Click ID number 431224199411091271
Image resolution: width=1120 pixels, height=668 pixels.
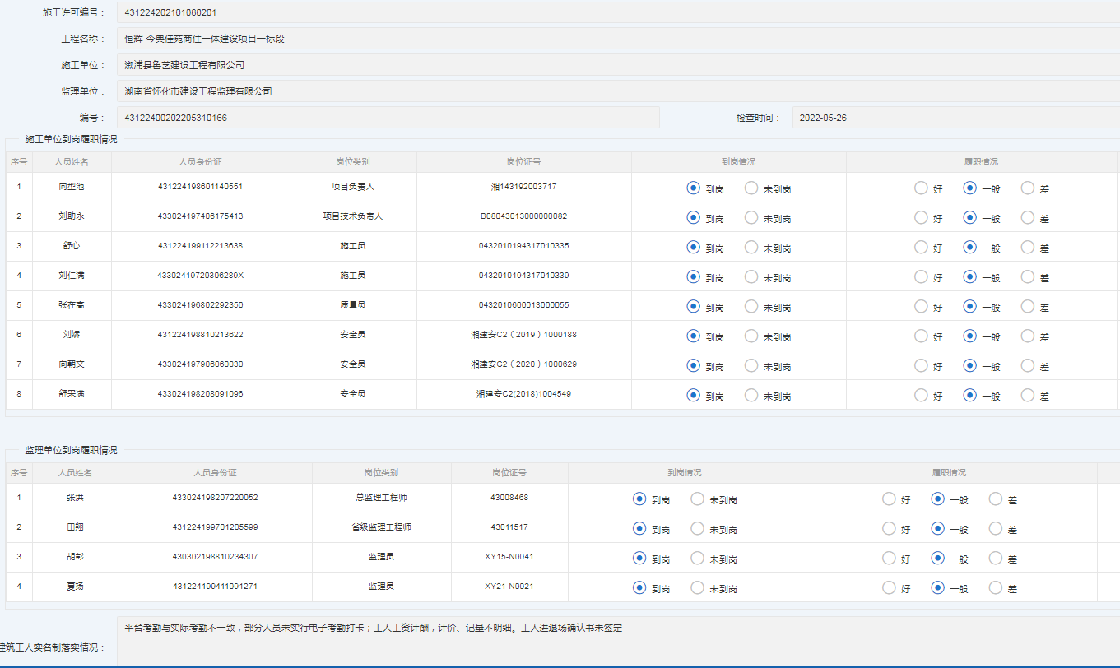(x=215, y=587)
